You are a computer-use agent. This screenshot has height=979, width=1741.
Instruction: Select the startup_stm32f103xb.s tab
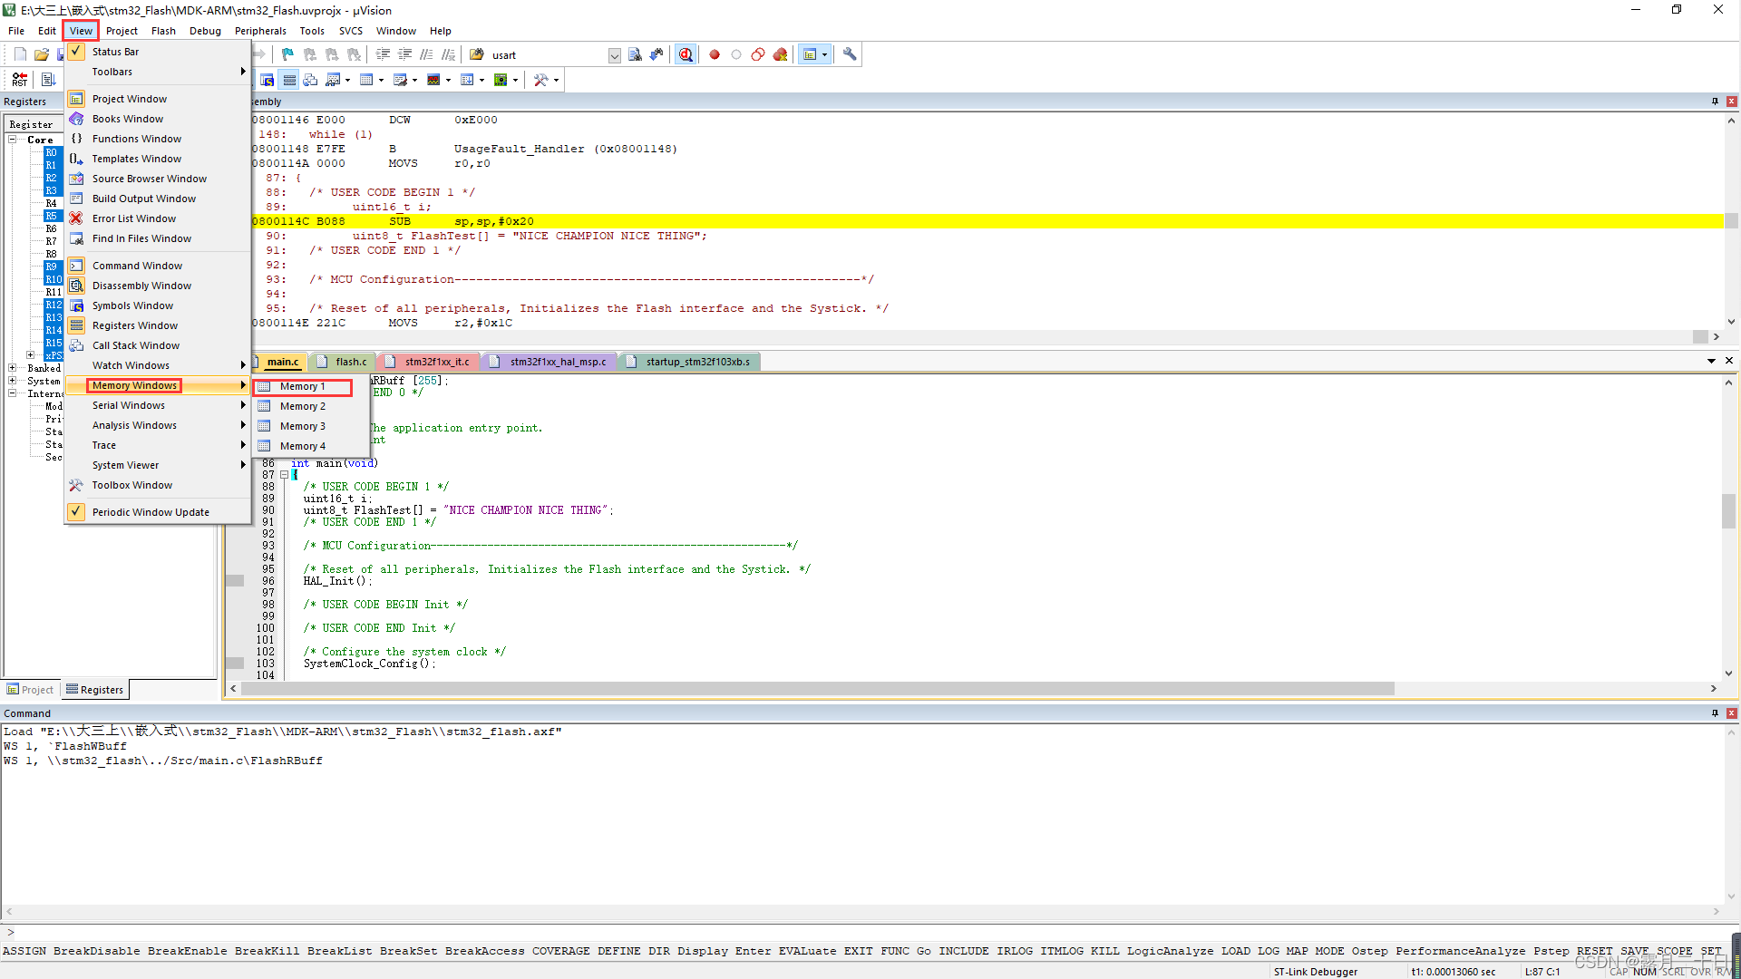coord(698,361)
